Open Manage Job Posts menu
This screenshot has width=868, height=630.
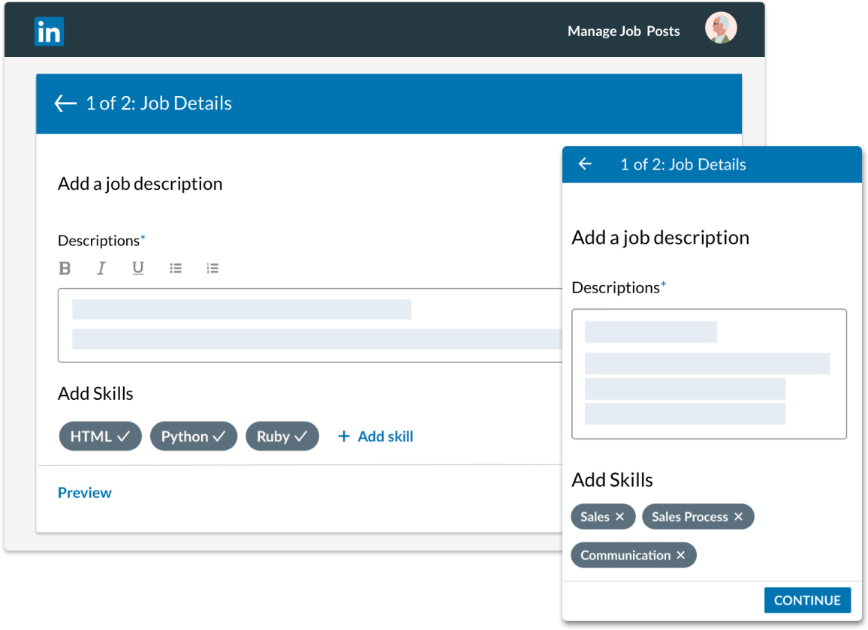coord(623,31)
